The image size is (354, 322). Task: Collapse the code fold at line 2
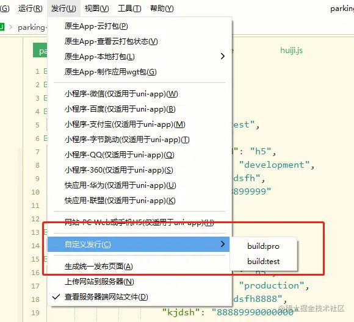pyautogui.click(x=46, y=85)
